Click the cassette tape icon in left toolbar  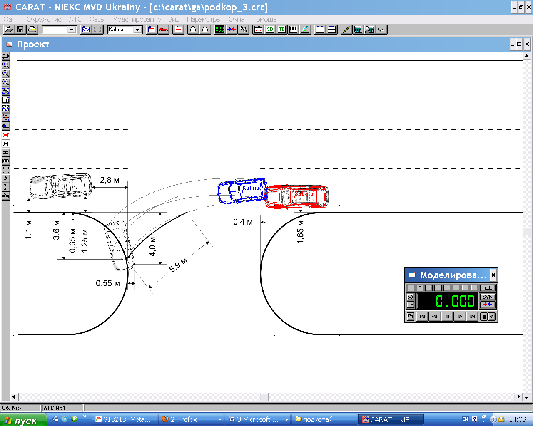[6, 161]
